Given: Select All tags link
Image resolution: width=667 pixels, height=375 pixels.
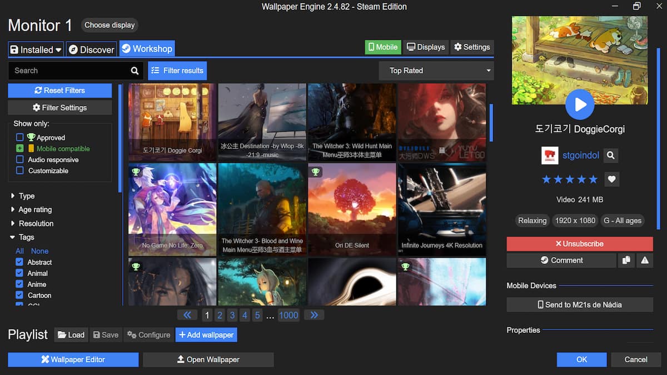Looking at the screenshot, I should tap(20, 251).
